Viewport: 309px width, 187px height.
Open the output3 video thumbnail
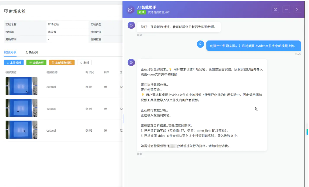click(22, 130)
